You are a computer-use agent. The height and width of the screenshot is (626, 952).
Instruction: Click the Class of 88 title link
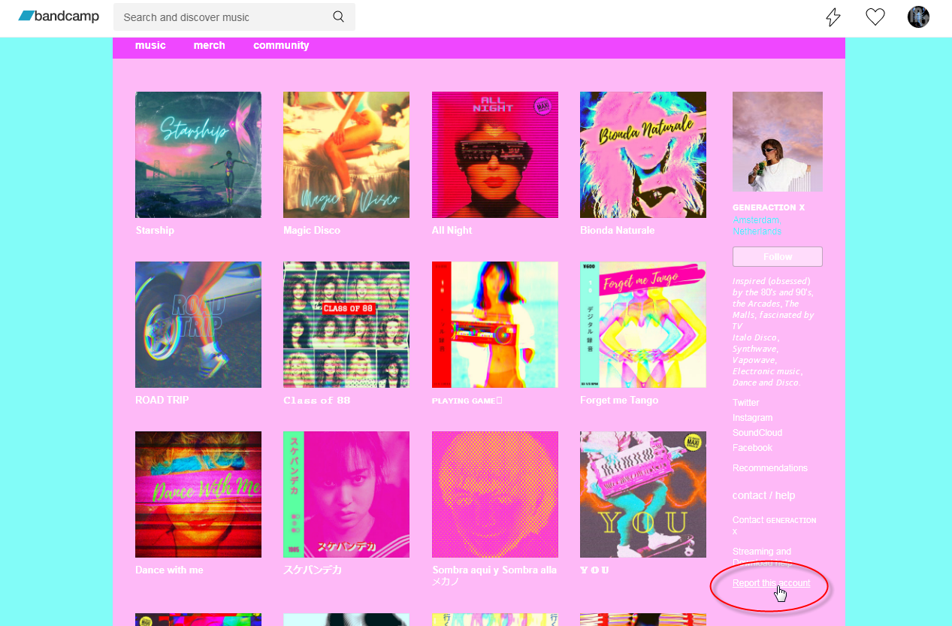pos(317,401)
